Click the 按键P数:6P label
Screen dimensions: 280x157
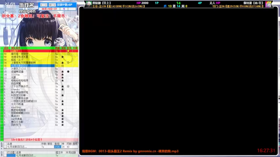(65, 5)
